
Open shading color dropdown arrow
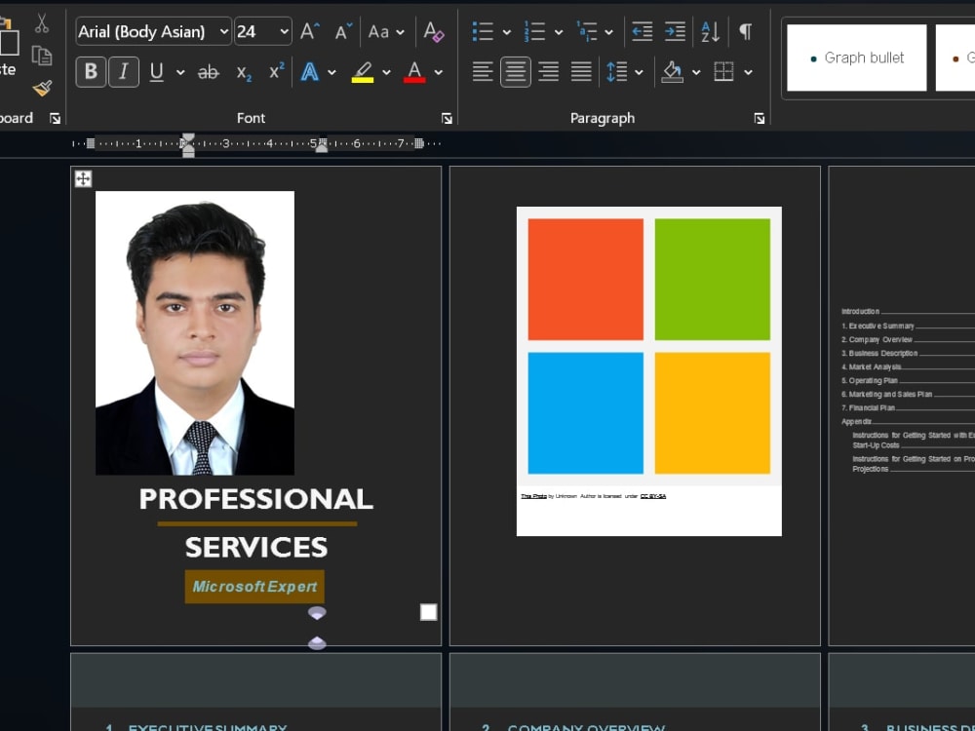(696, 72)
